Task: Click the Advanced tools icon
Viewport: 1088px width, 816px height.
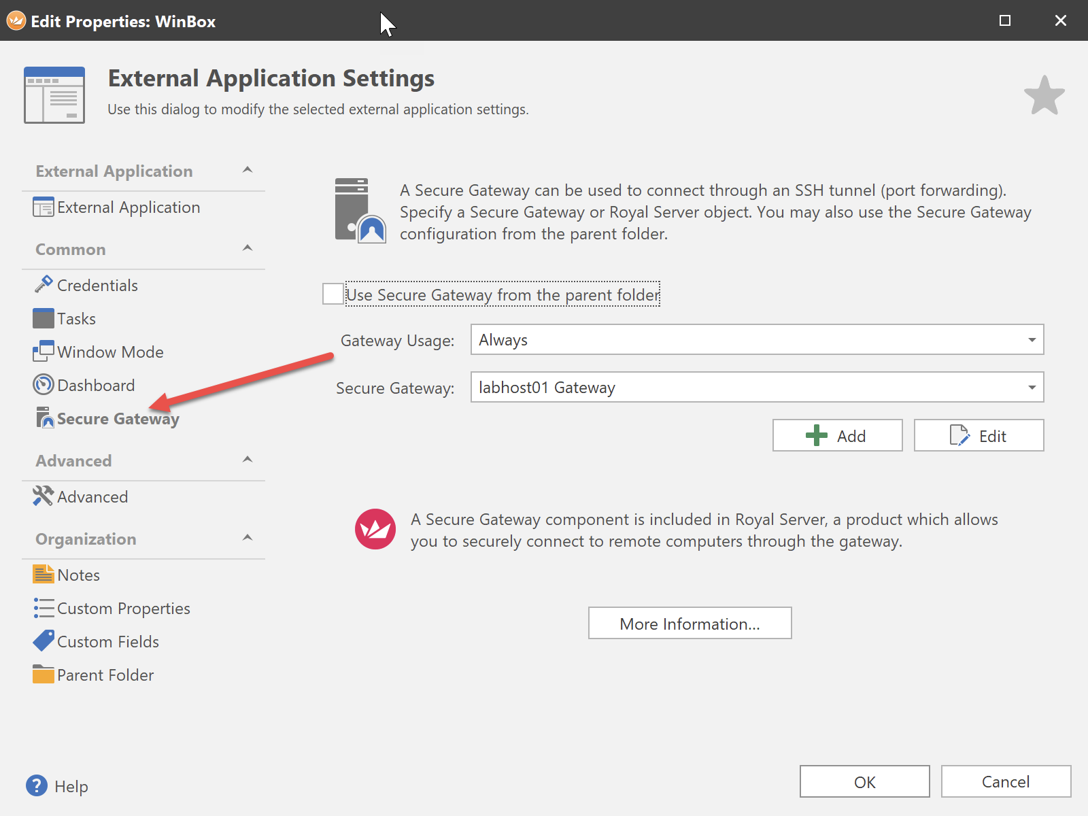Action: pos(44,496)
